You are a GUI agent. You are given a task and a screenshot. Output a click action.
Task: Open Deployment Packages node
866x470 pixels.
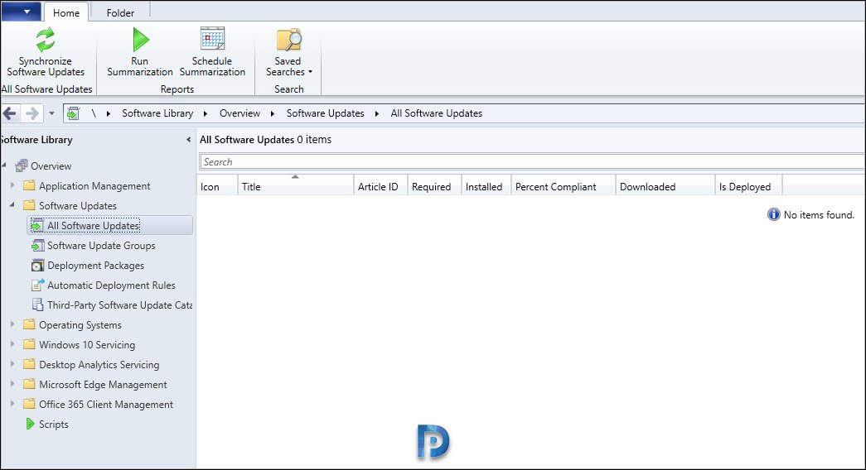coord(95,266)
